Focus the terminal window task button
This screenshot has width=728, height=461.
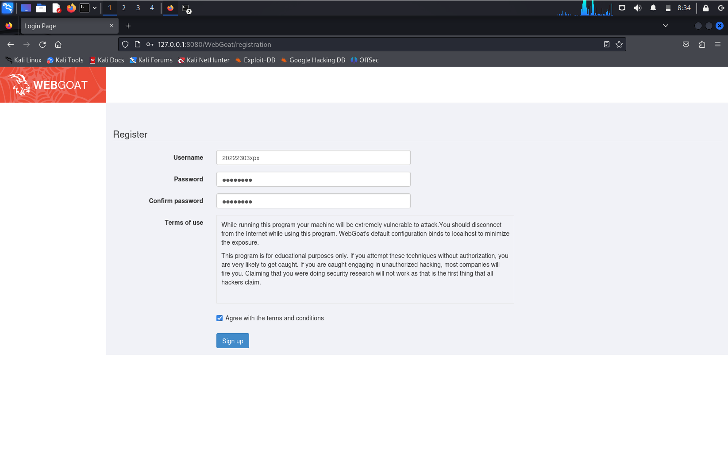(186, 8)
